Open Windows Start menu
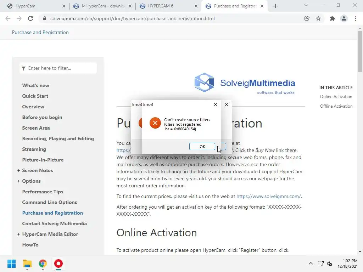Screen dimensions: 363x272 pos(11,263)
